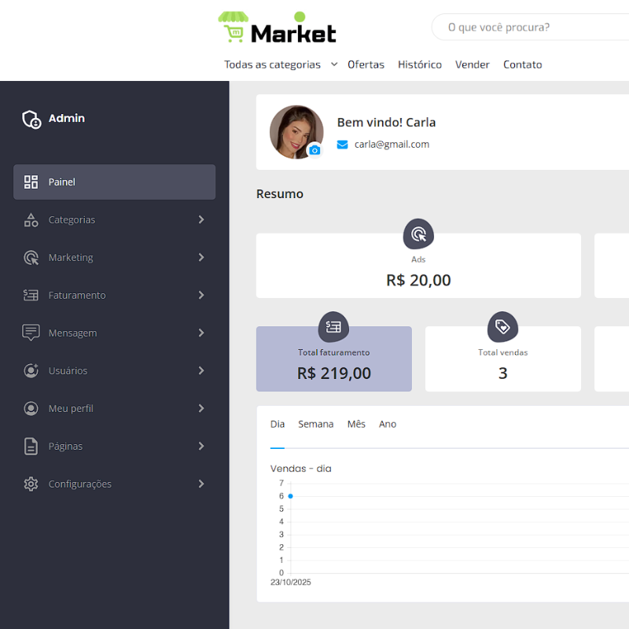This screenshot has width=629, height=629.
Task: Select the Painel dashboard icon in sidebar
Action: pos(31,182)
